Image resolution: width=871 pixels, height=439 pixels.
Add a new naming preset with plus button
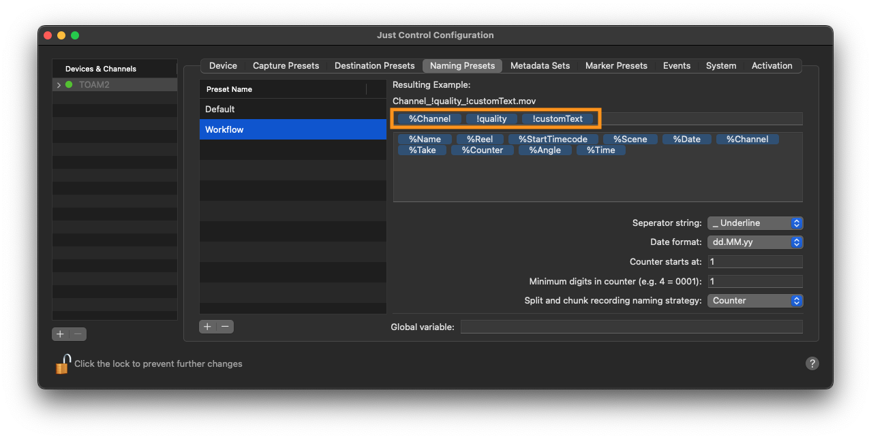pos(208,327)
